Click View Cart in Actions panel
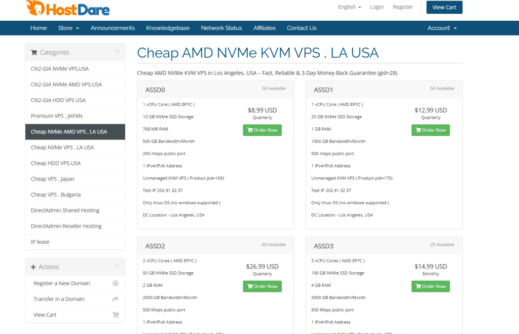Viewport: 519px width, 334px height. coord(75,315)
